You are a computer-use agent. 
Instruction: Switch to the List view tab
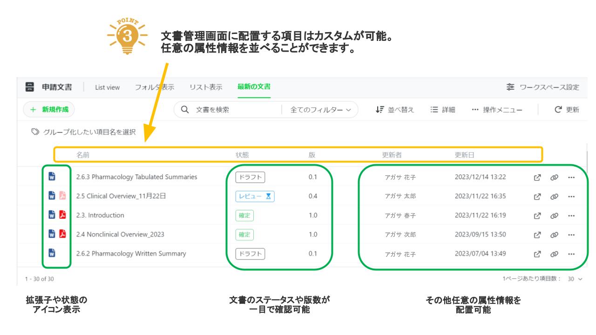(108, 87)
